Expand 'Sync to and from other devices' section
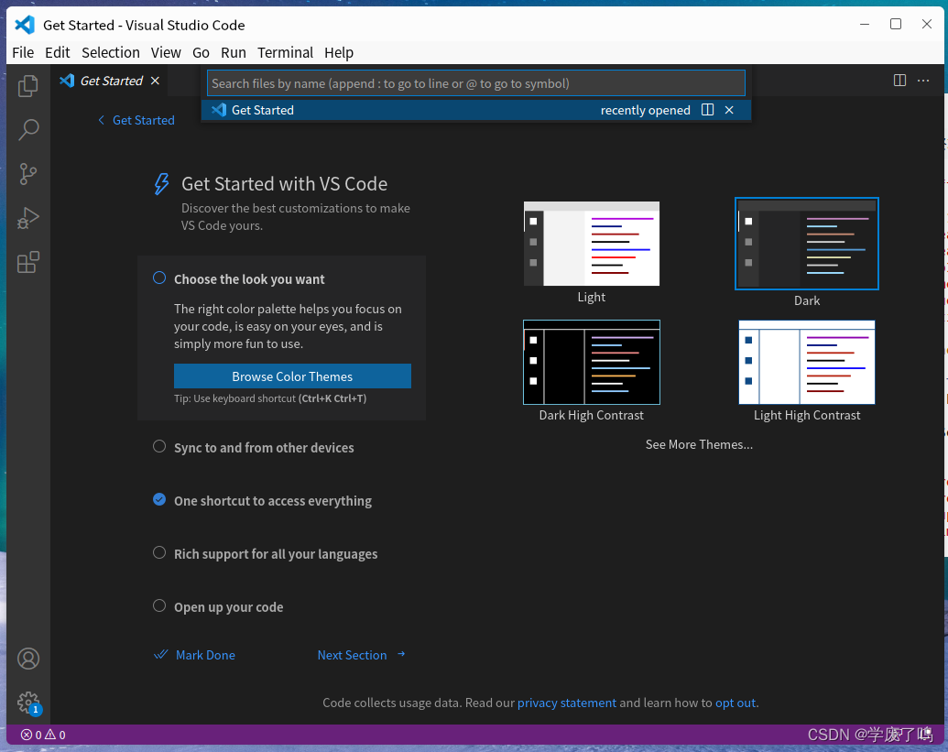Image resolution: width=948 pixels, height=752 pixels. click(264, 448)
